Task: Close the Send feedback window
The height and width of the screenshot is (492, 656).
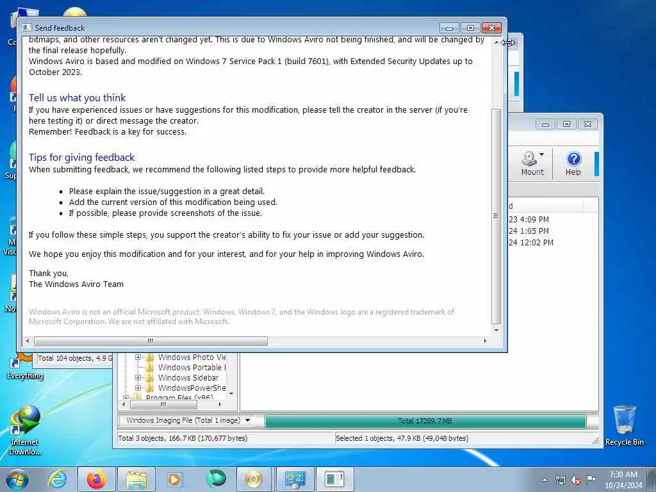Action: [491, 28]
